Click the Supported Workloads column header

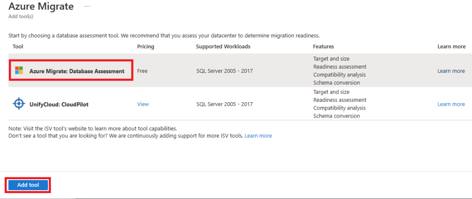coord(223,47)
